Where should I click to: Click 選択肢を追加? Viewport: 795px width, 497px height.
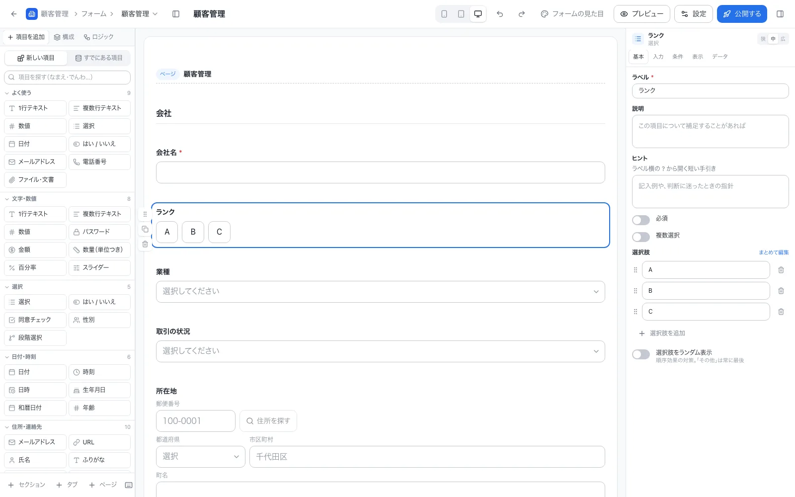point(662,333)
